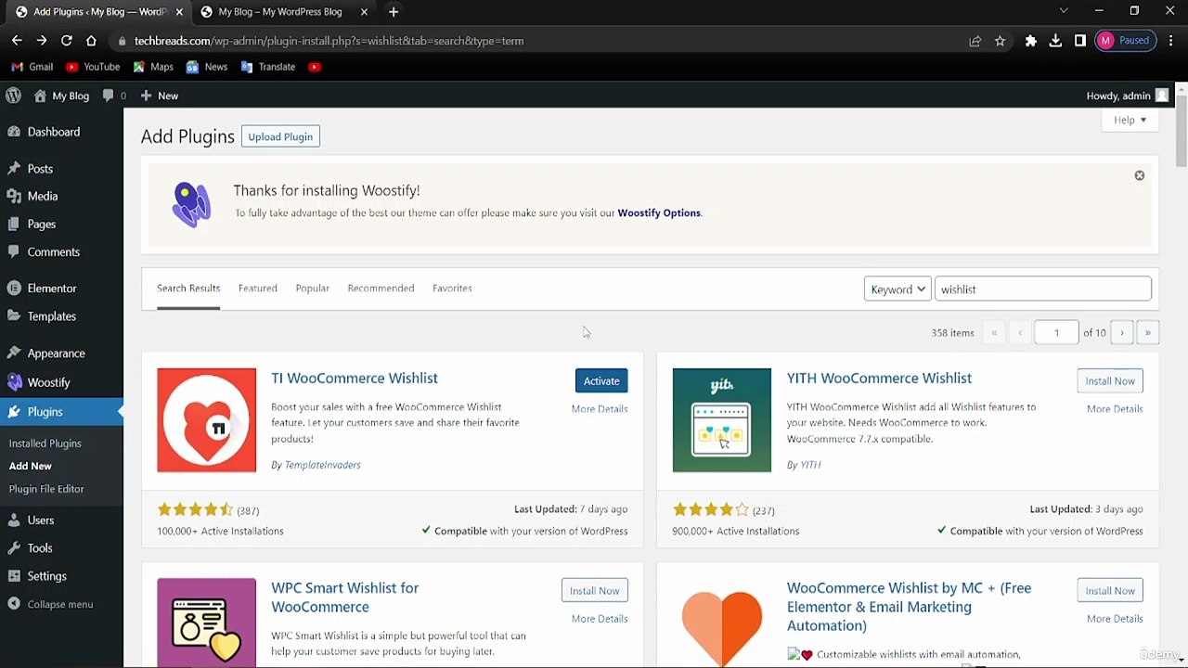Open the Woostify Options link
The image size is (1188, 668).
point(659,213)
